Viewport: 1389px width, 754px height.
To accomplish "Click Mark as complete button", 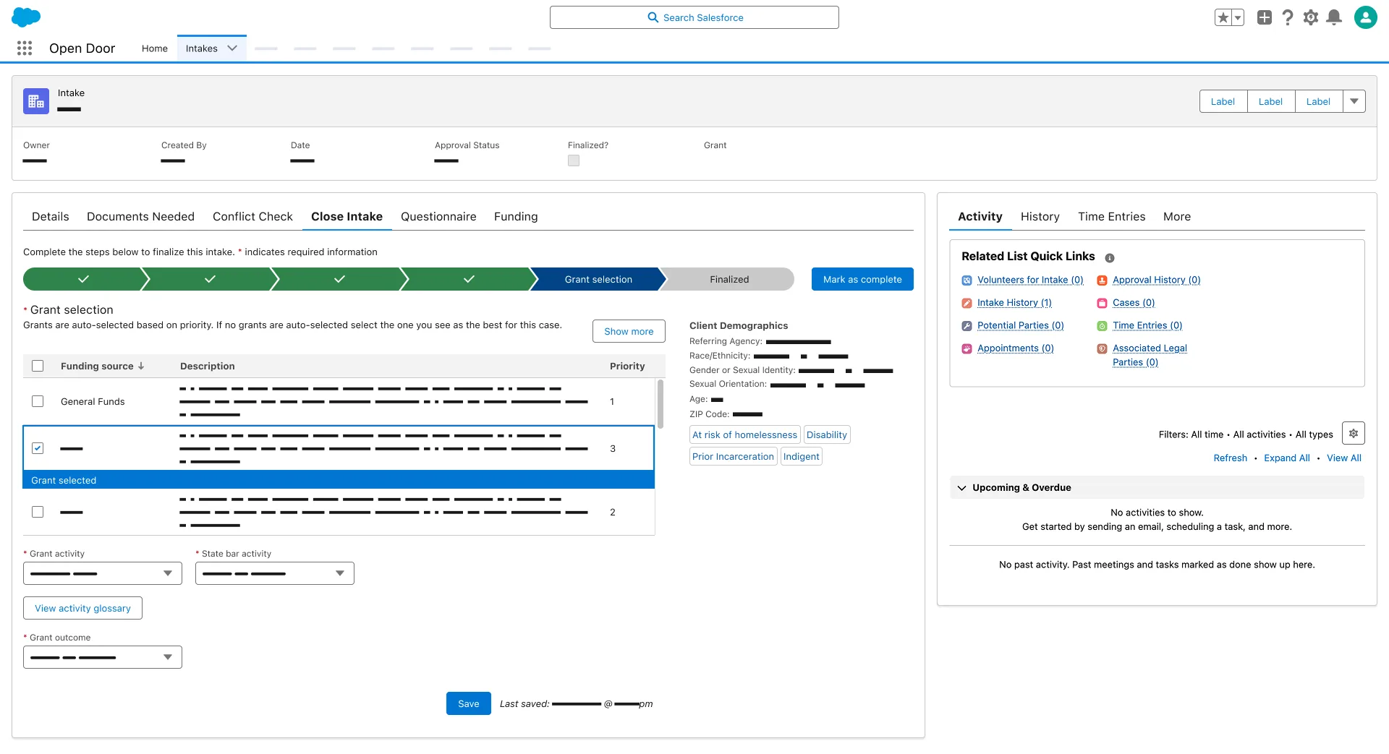I will point(862,279).
